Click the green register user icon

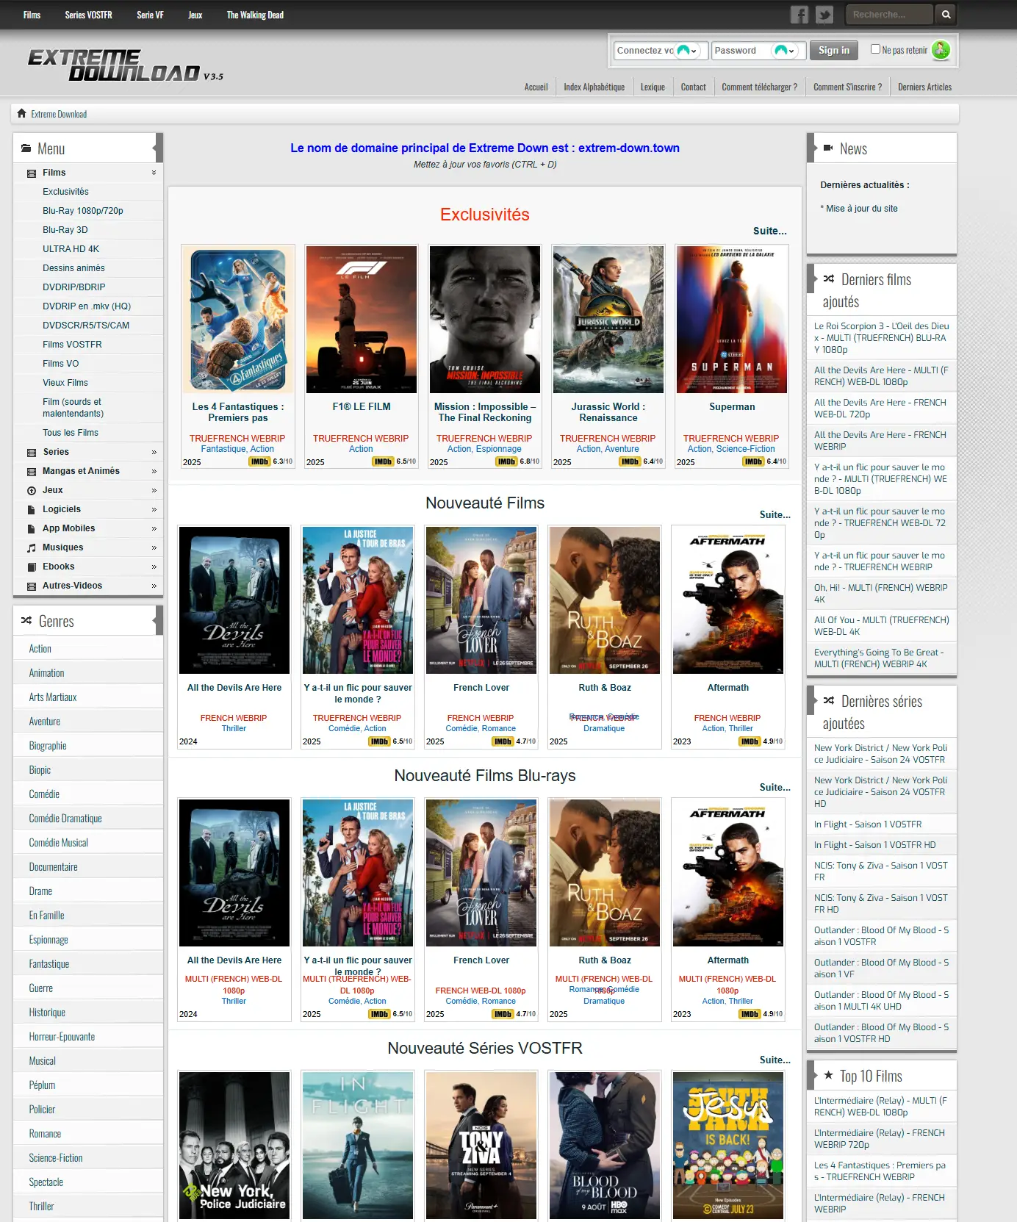point(940,50)
